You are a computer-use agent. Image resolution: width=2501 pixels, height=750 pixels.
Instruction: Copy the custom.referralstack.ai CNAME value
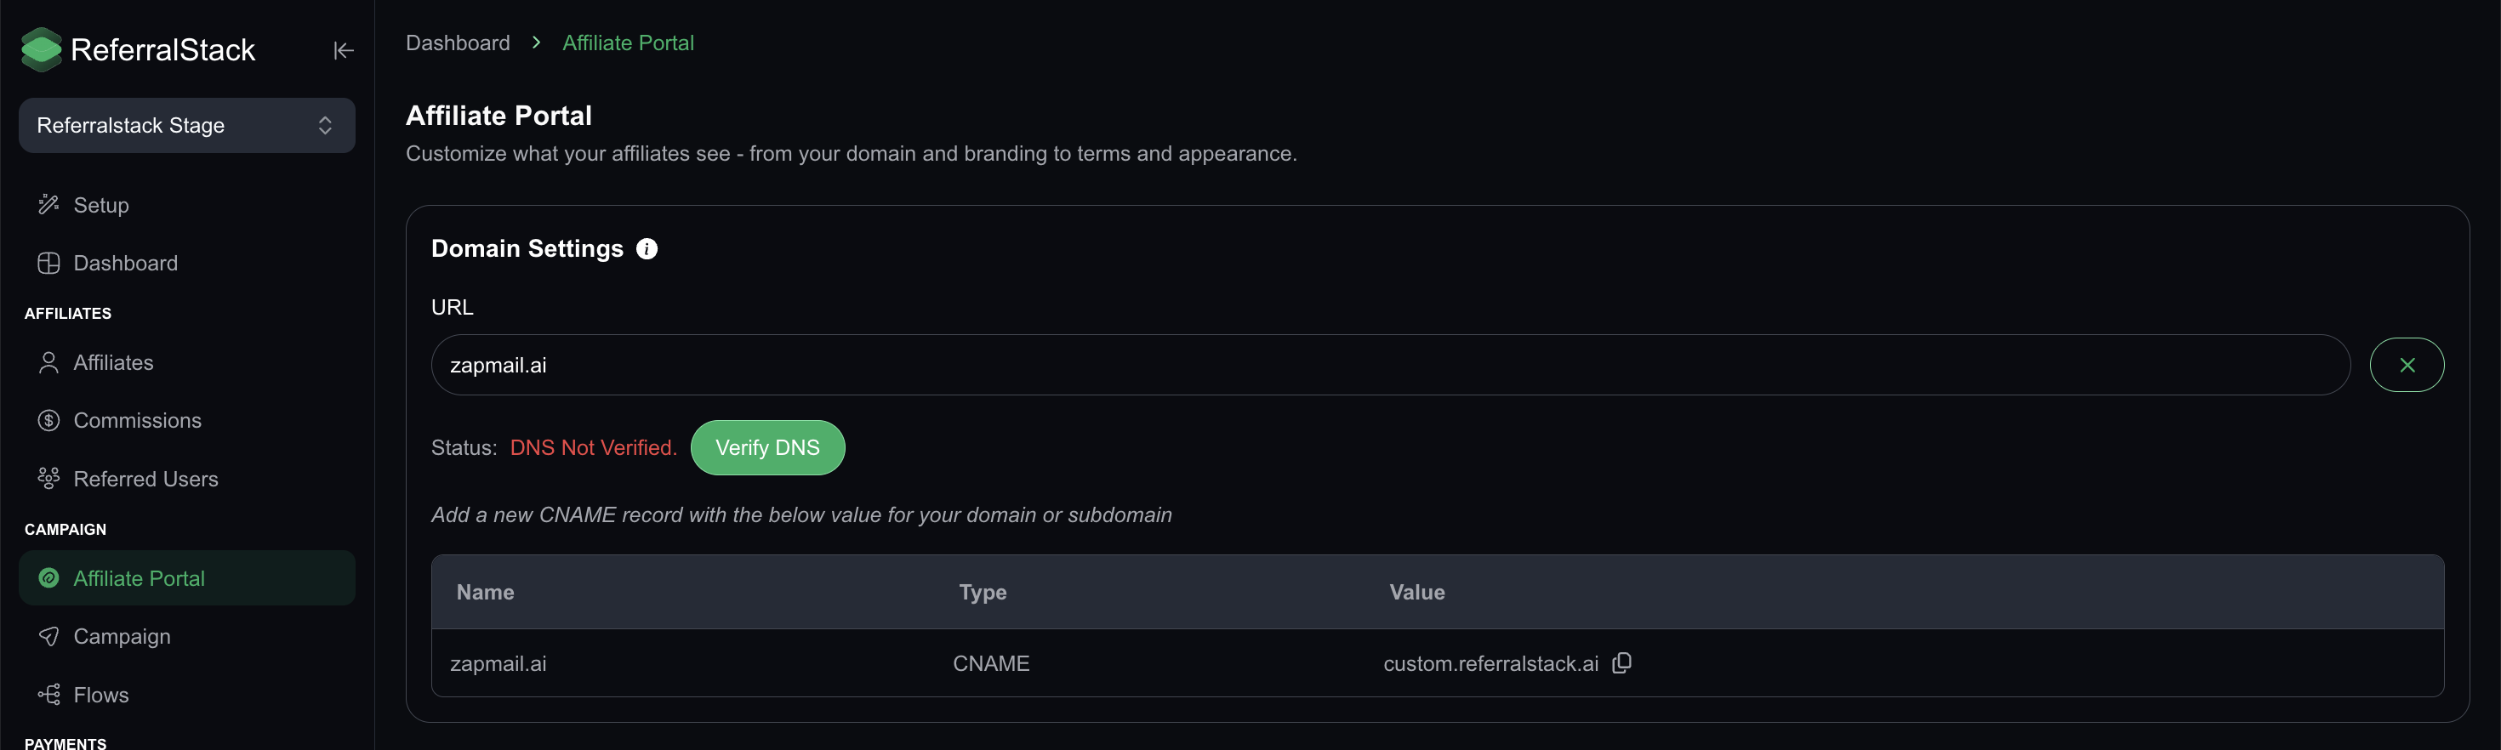pos(1621,662)
